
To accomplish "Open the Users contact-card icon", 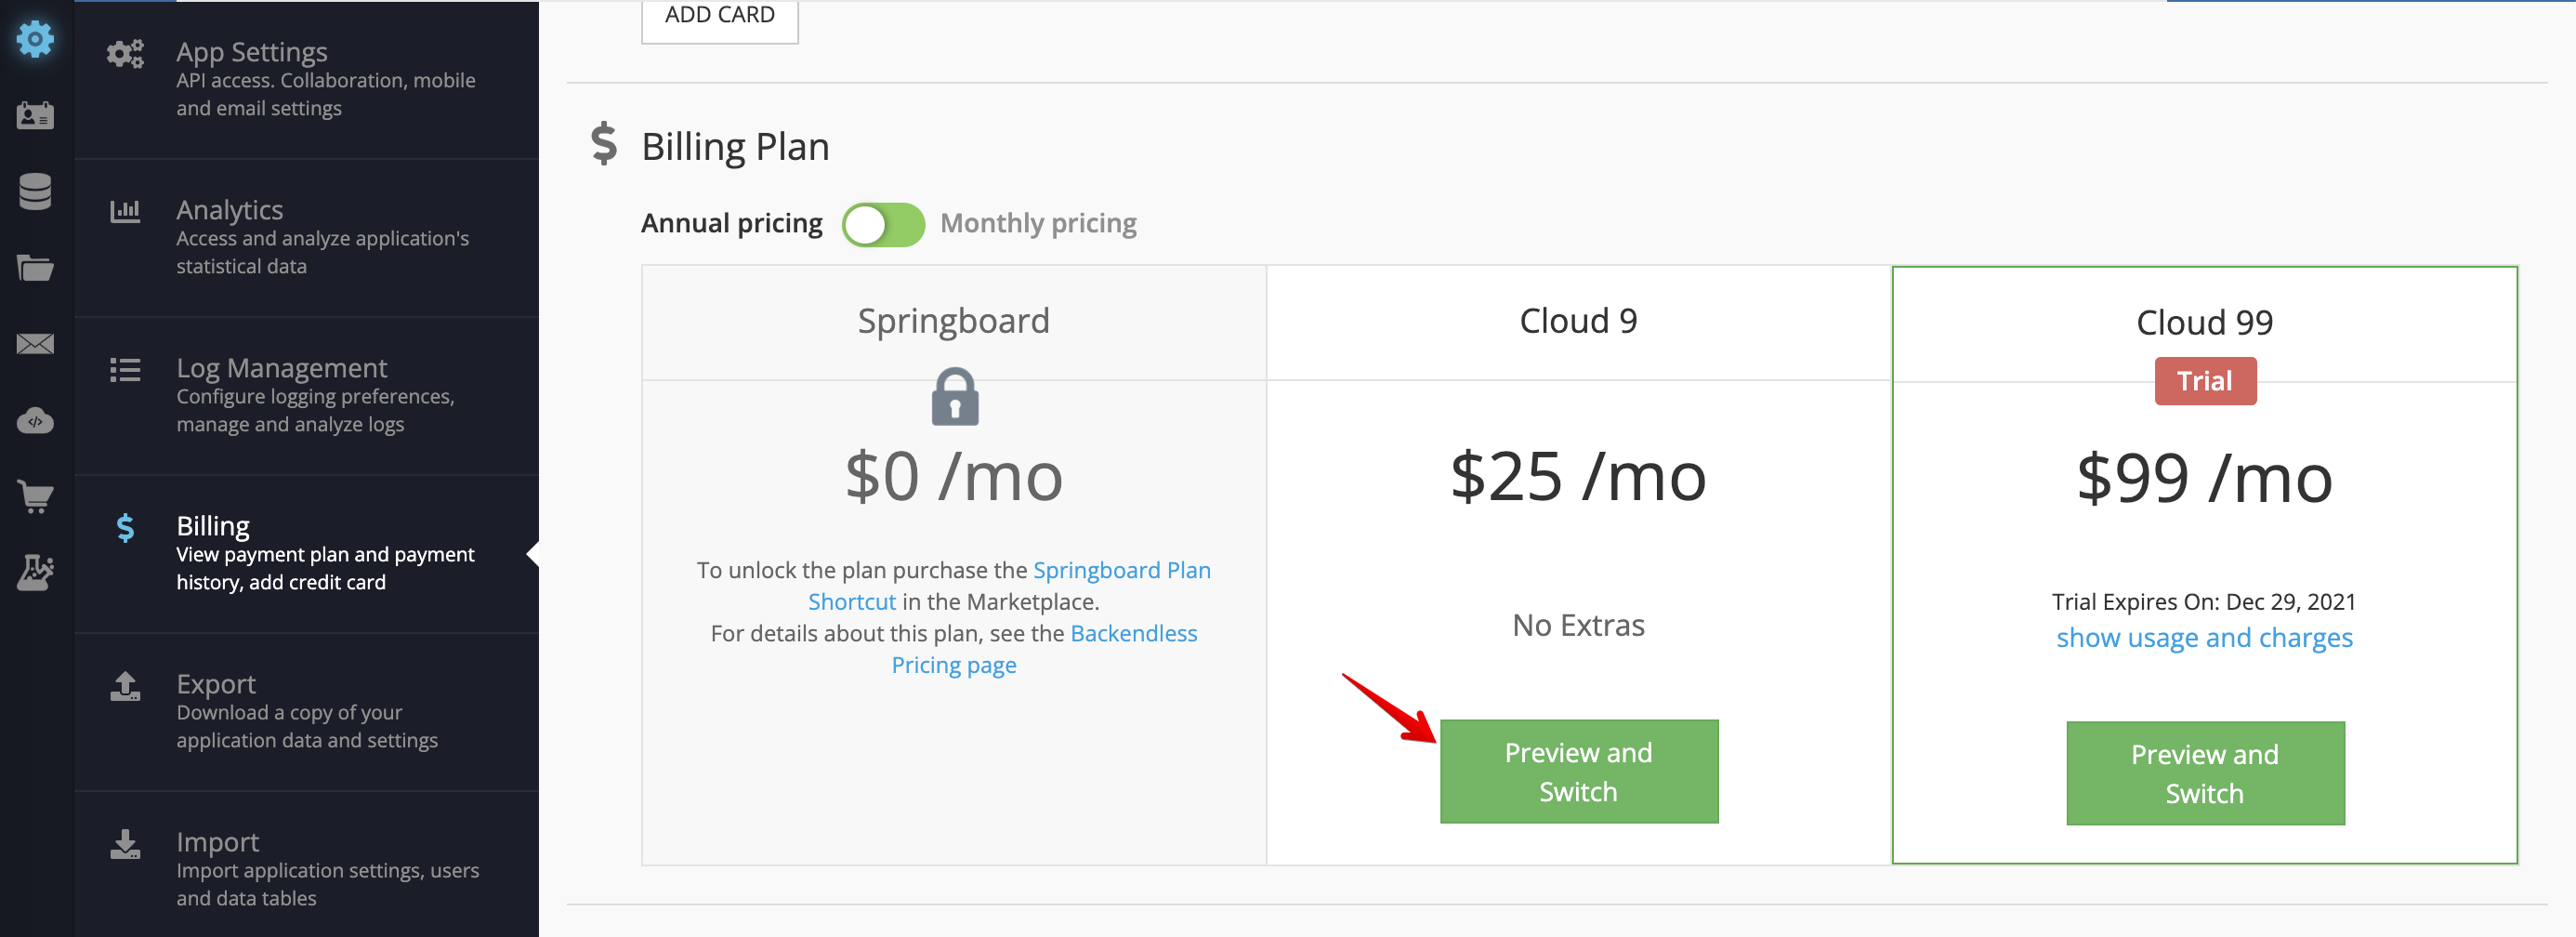I will coord(35,115).
